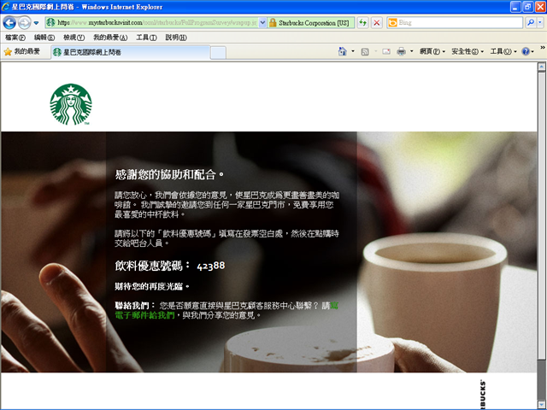The width and height of the screenshot is (547, 410).
Task: Click the vertical scrollbar thumb
Action: (541, 215)
